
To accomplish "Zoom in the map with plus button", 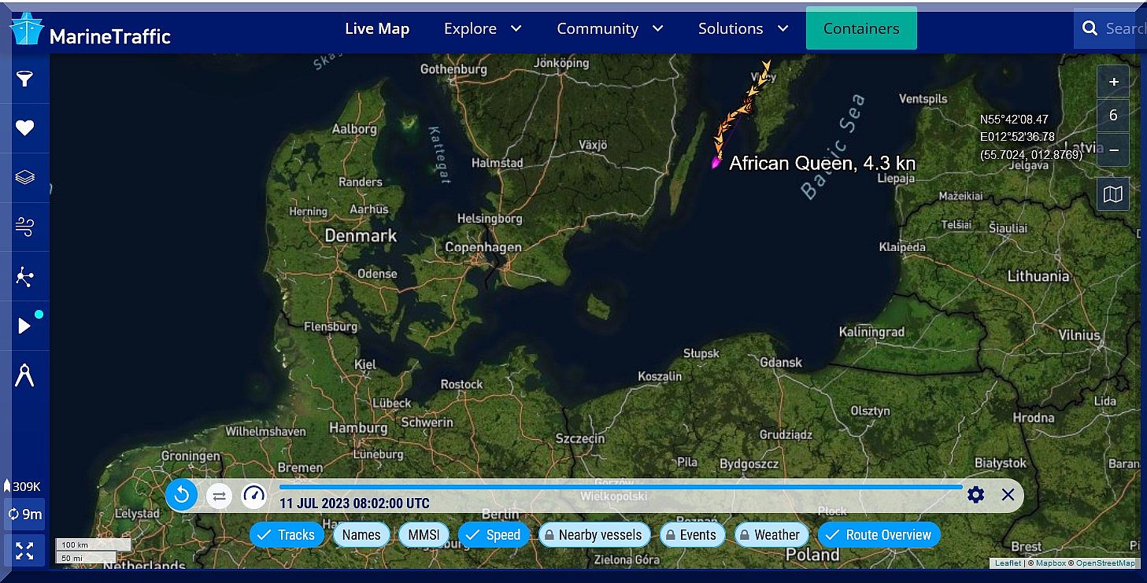I will [1113, 82].
